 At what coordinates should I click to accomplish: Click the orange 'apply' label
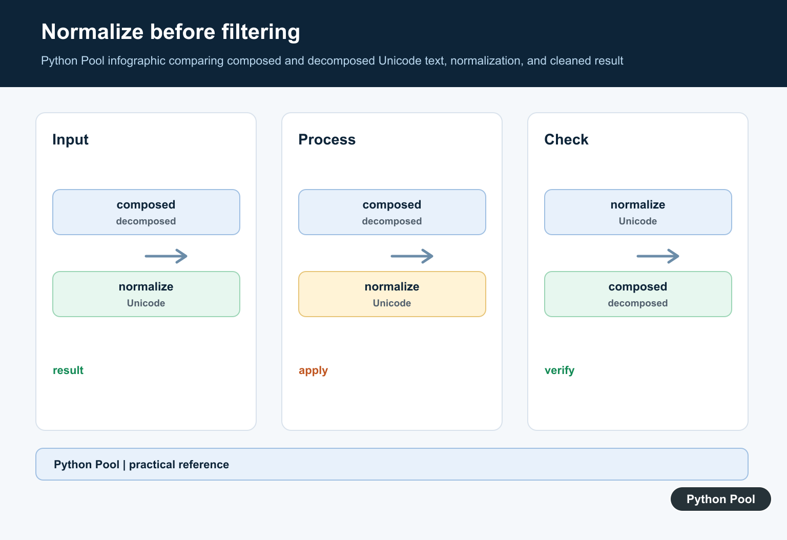[313, 370]
